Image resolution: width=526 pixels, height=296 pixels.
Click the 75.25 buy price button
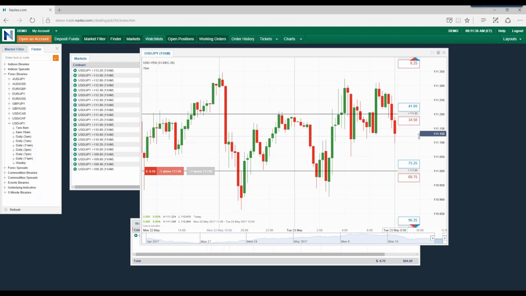coord(409,163)
